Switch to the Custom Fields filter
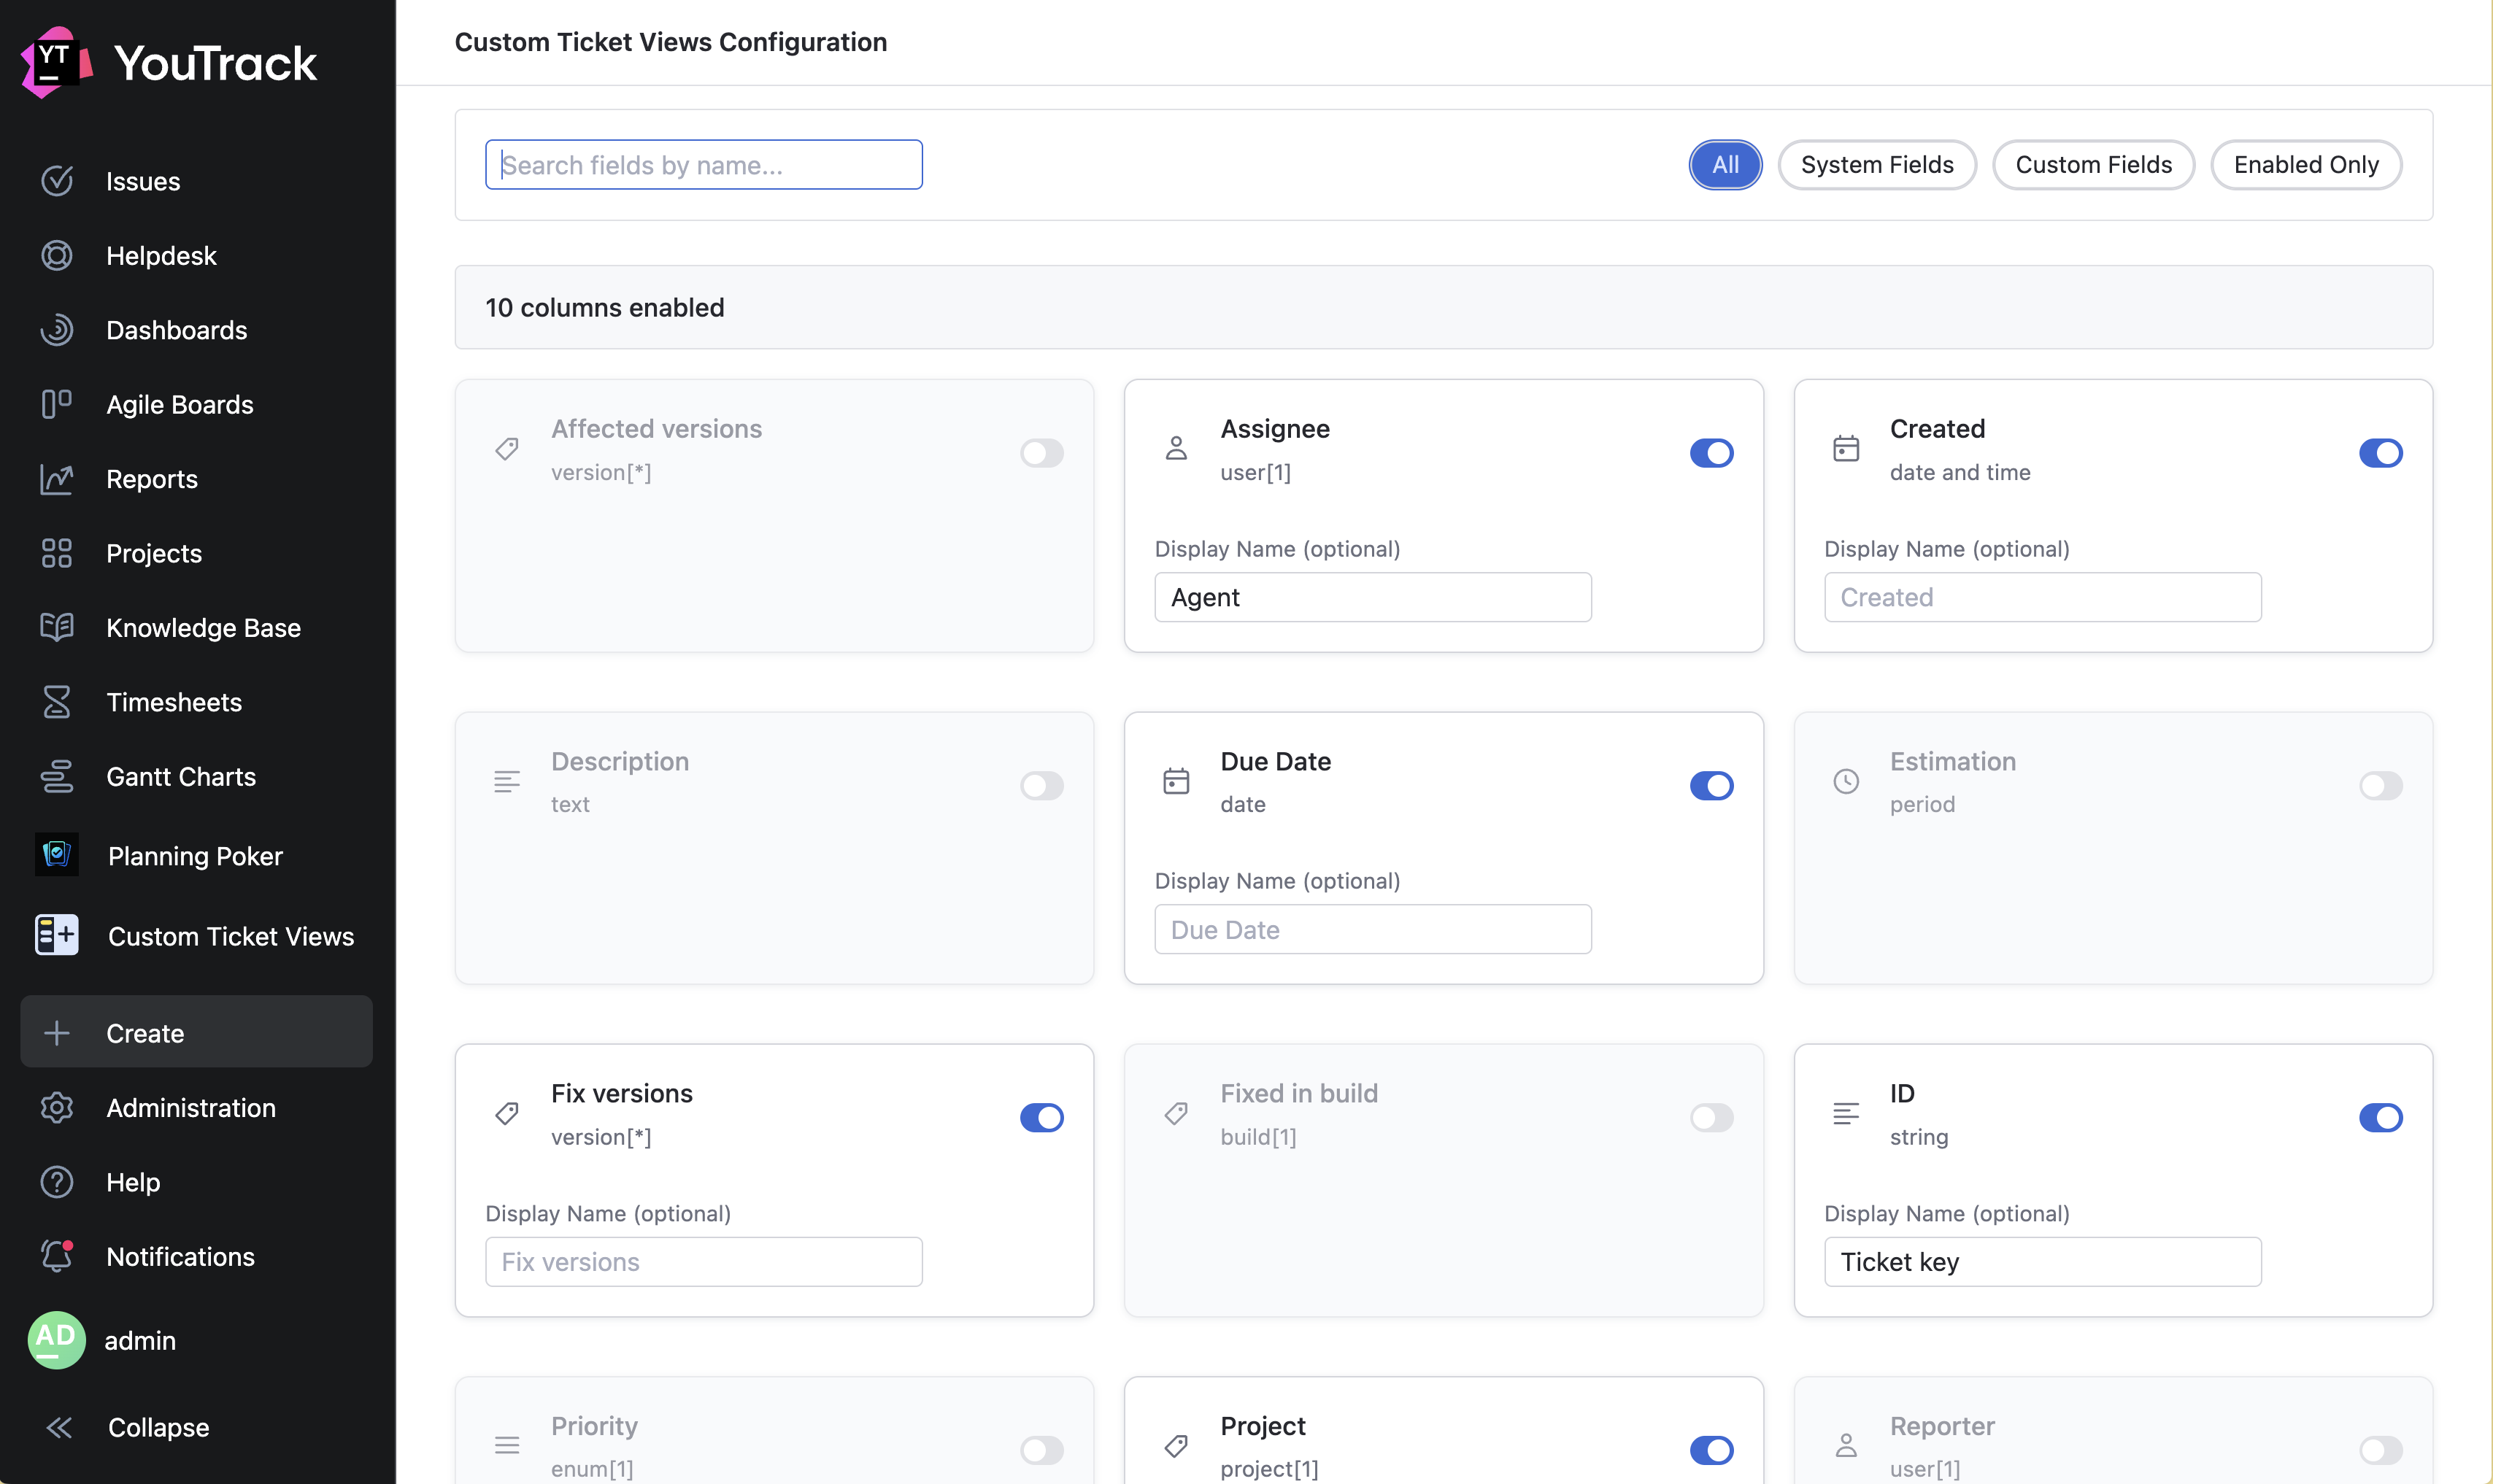Viewport: 2493px width, 1484px height. [2093, 164]
